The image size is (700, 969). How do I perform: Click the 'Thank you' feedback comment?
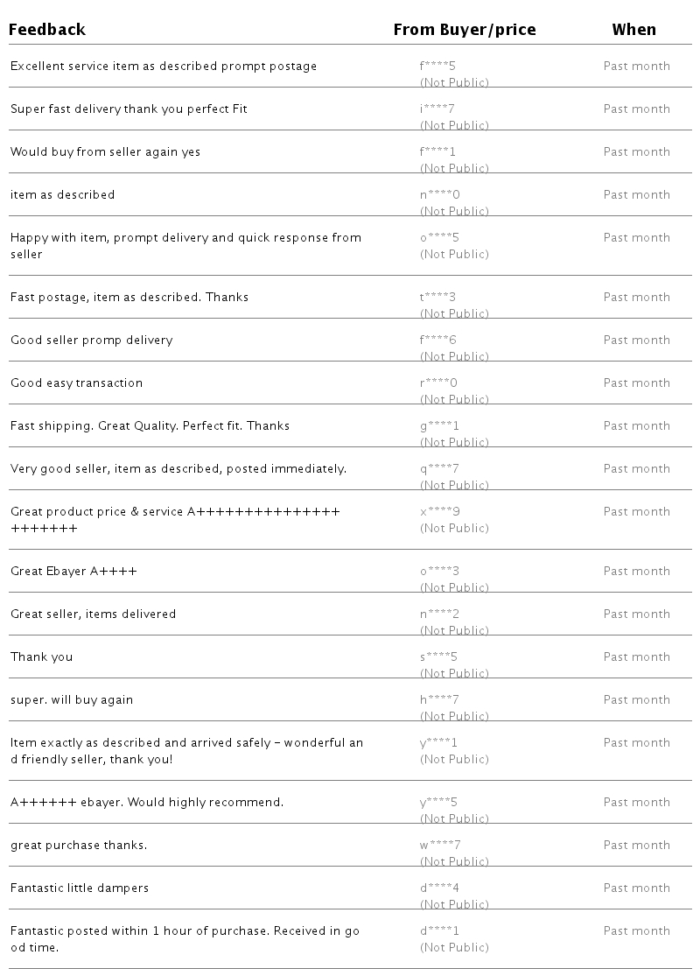click(41, 657)
